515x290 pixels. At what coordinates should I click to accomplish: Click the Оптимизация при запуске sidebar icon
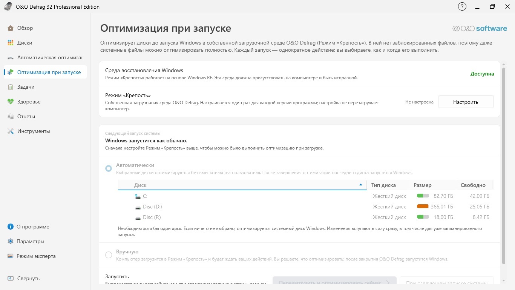pos(11,72)
